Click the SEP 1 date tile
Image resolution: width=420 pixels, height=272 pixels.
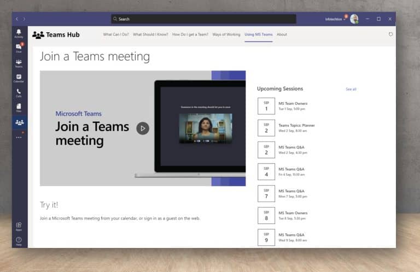click(266, 106)
